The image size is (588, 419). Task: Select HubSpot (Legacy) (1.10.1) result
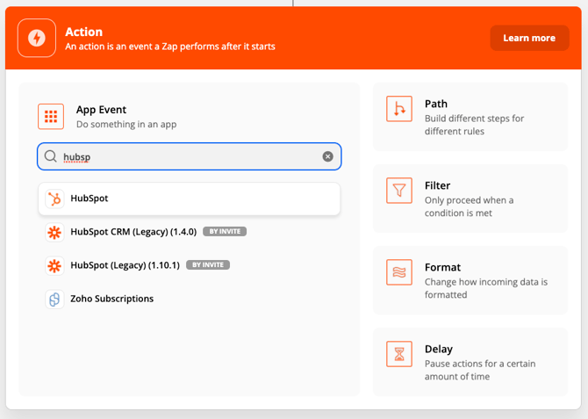(189, 265)
